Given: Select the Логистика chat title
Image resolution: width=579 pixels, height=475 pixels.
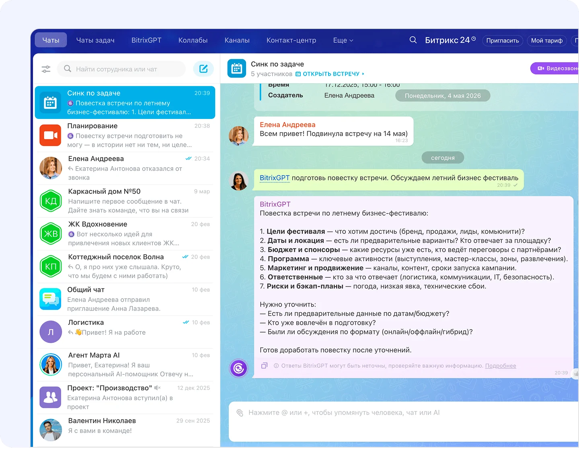Looking at the screenshot, I should (86, 322).
